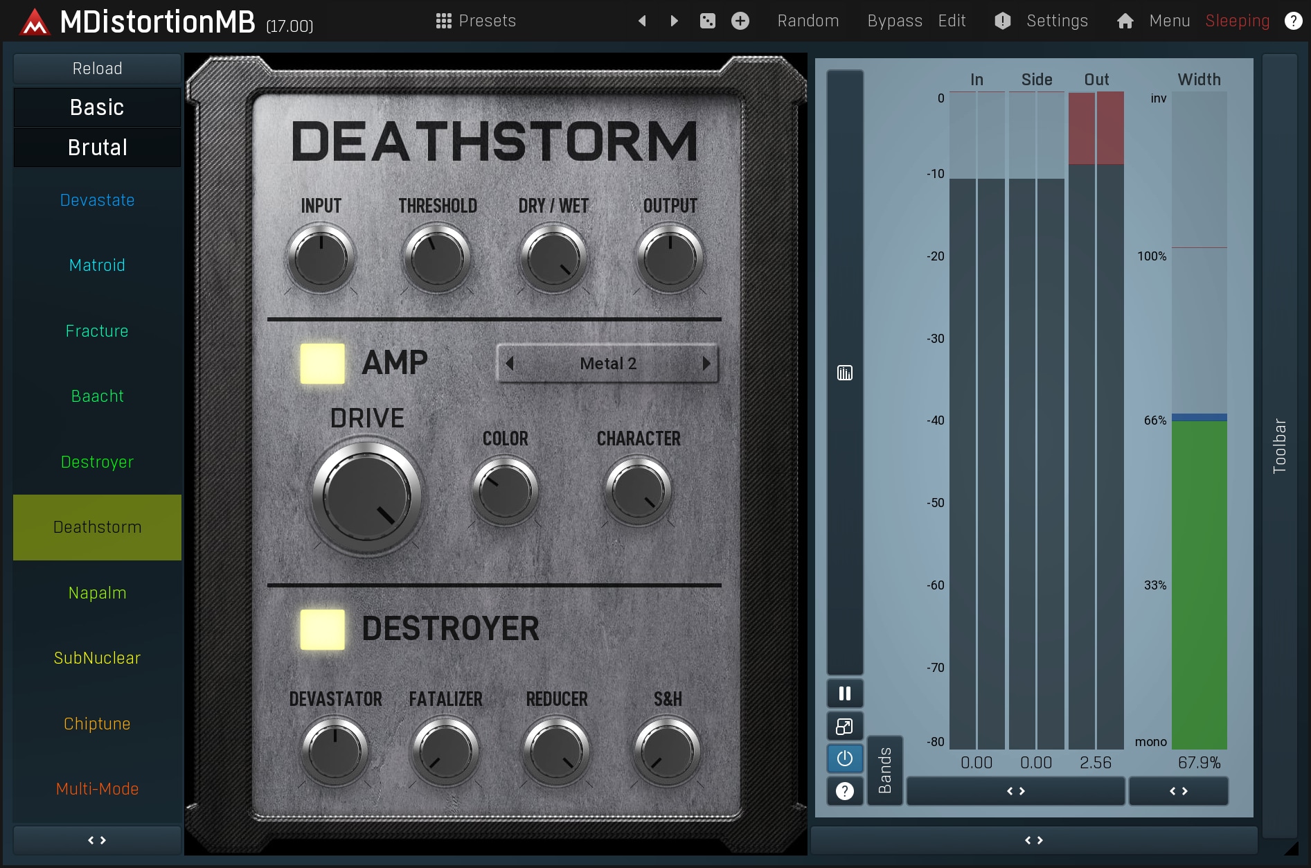Image resolution: width=1311 pixels, height=868 pixels.
Task: Open the Metal 2 amp type selector
Action: (x=607, y=363)
